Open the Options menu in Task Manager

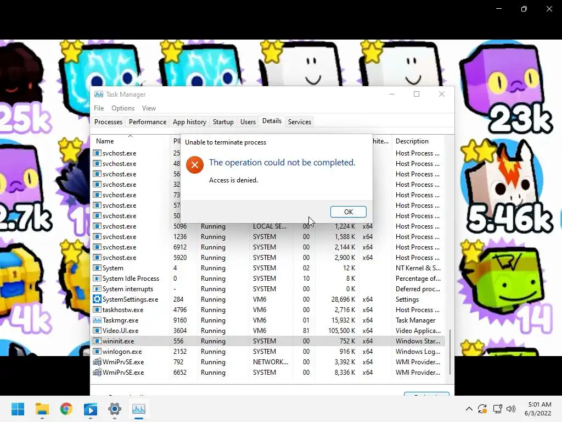click(x=123, y=108)
